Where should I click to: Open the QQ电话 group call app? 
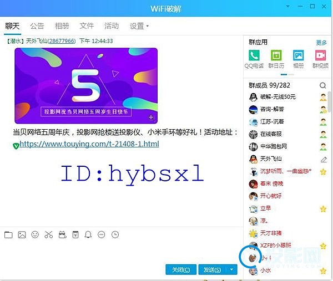pyautogui.click(x=254, y=56)
